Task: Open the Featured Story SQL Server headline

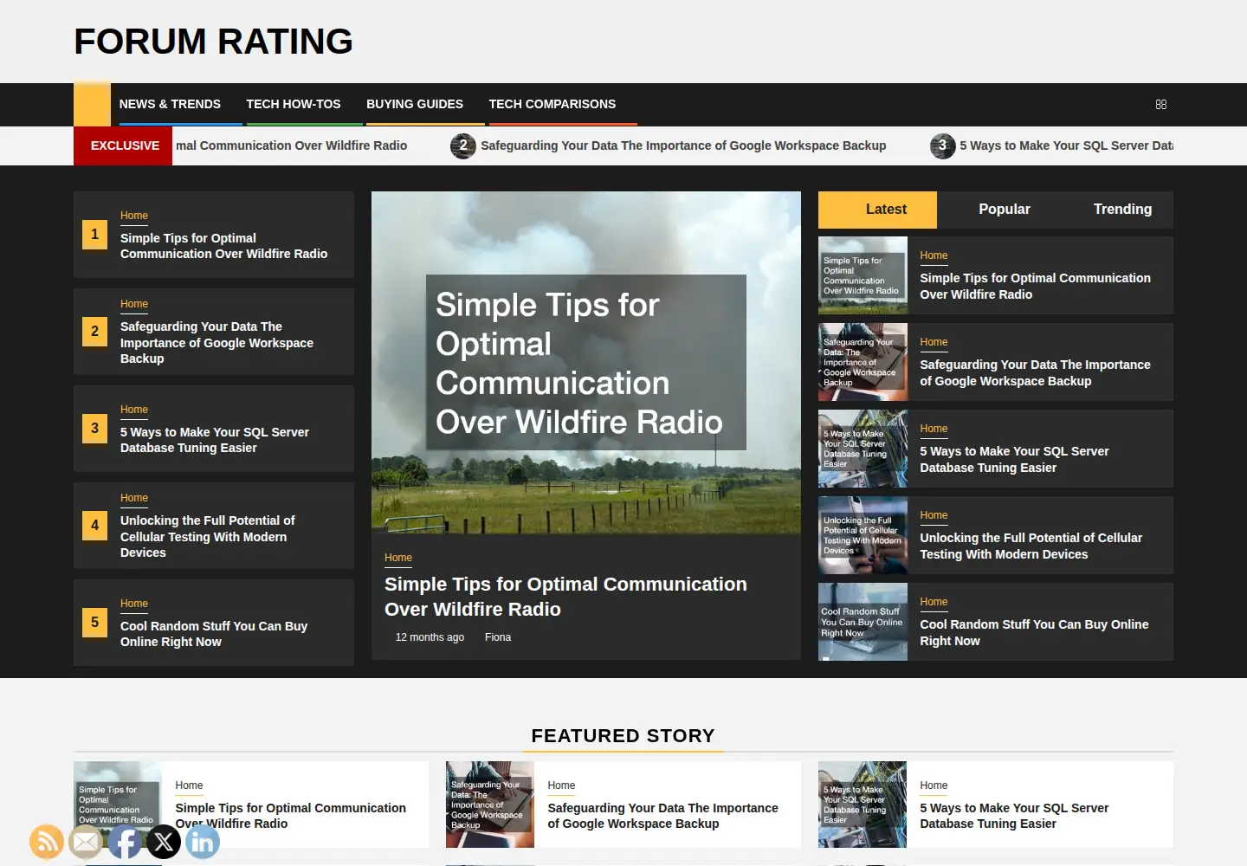Action: tap(1014, 816)
